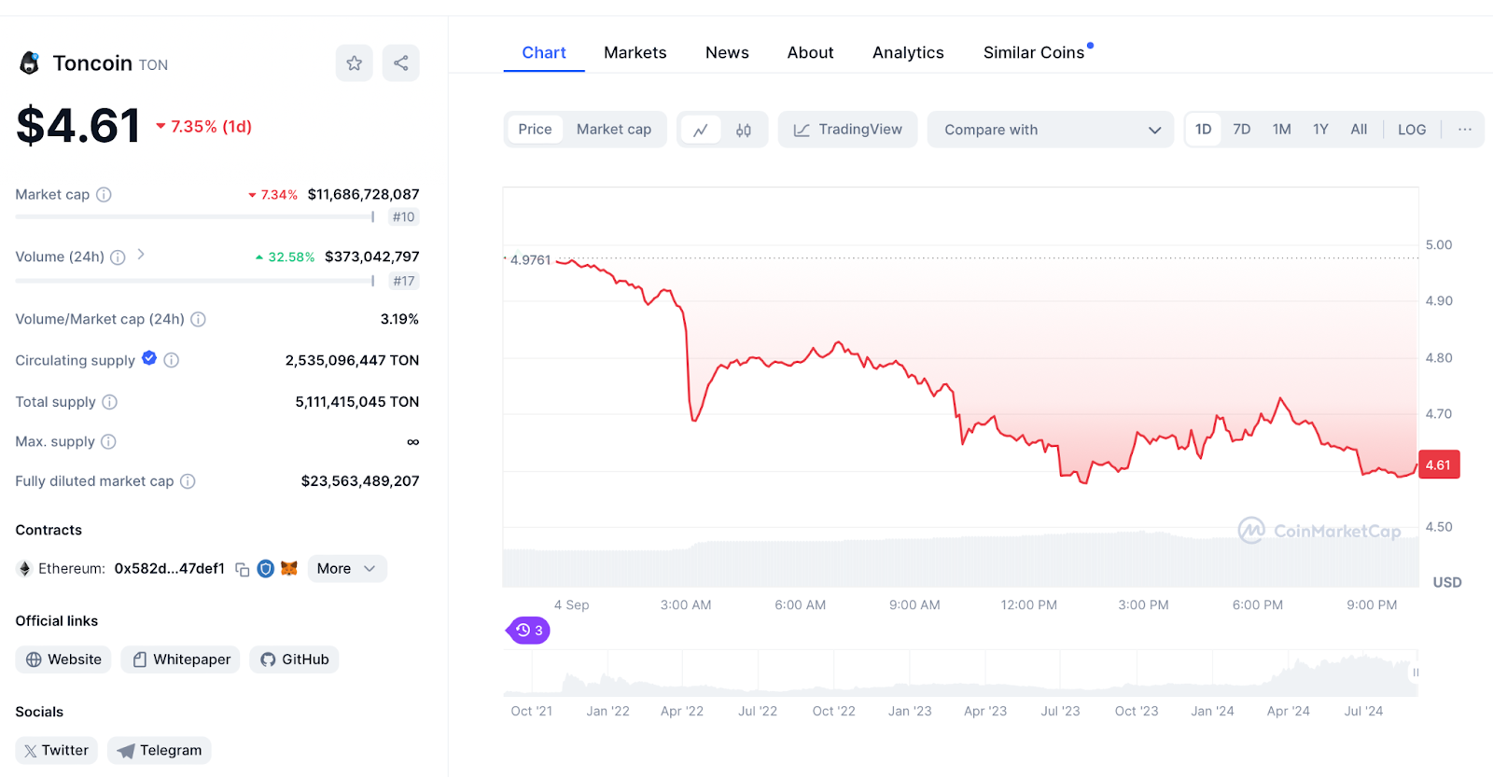Click the MetaMask fox icon

[x=289, y=568]
